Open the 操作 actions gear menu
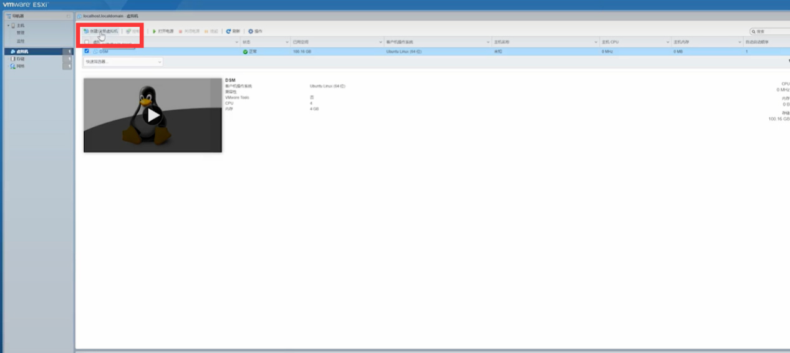The width and height of the screenshot is (790, 353). (x=255, y=31)
